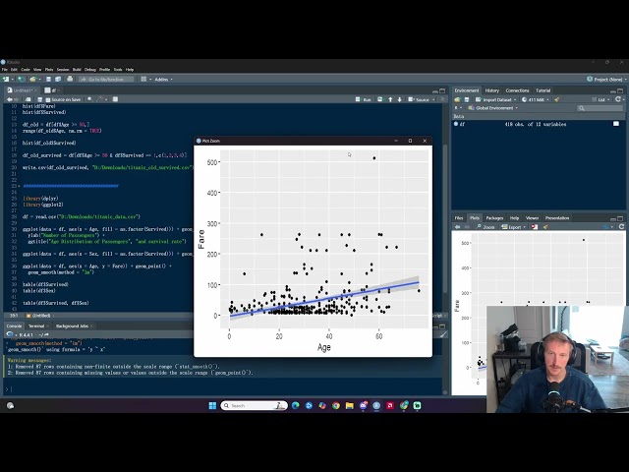The image size is (629, 472).
Task: Open the Connections tab
Action: [x=517, y=90]
